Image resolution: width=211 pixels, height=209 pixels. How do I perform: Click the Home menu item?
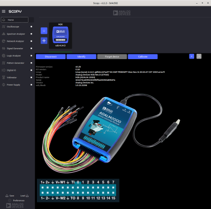coord(15,20)
